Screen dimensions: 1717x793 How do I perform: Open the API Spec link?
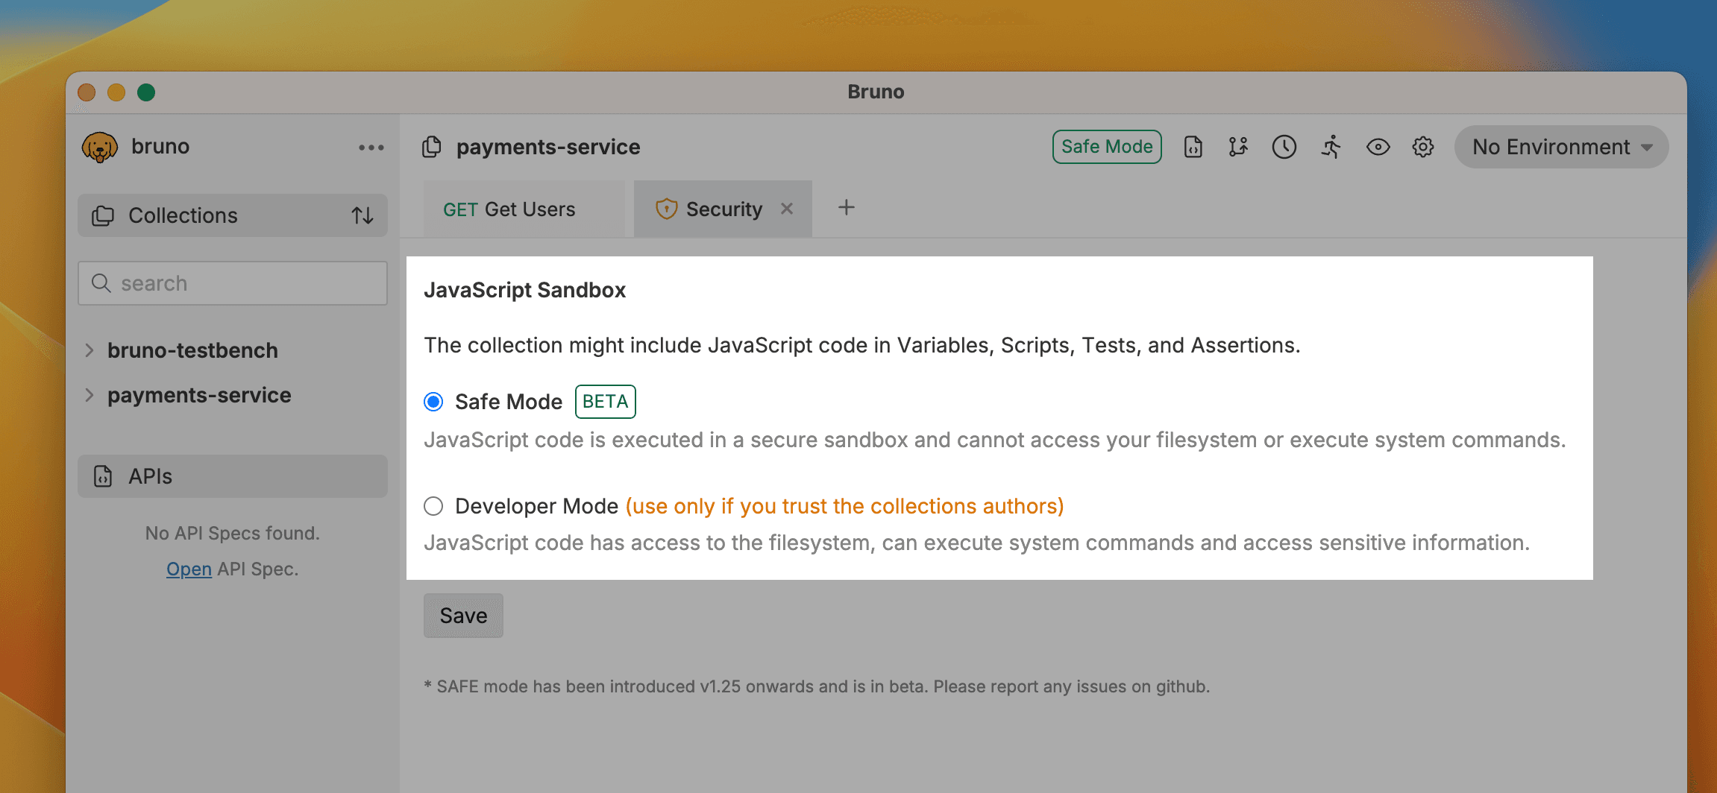[x=189, y=569]
